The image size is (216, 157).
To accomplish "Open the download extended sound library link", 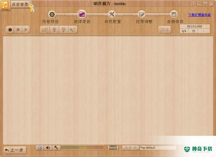I will (199, 15).
